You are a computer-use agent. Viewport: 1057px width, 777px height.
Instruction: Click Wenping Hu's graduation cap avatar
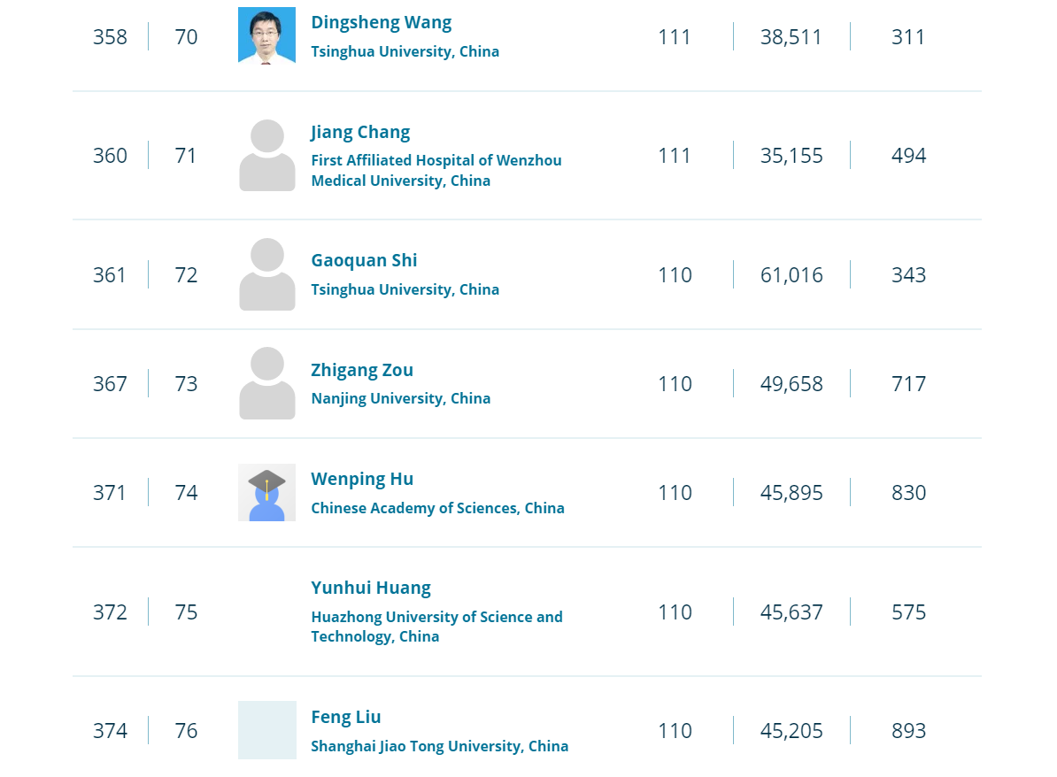click(267, 493)
